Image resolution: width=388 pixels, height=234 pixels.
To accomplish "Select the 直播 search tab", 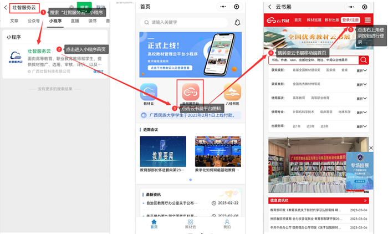I will pyautogui.click(x=74, y=21).
